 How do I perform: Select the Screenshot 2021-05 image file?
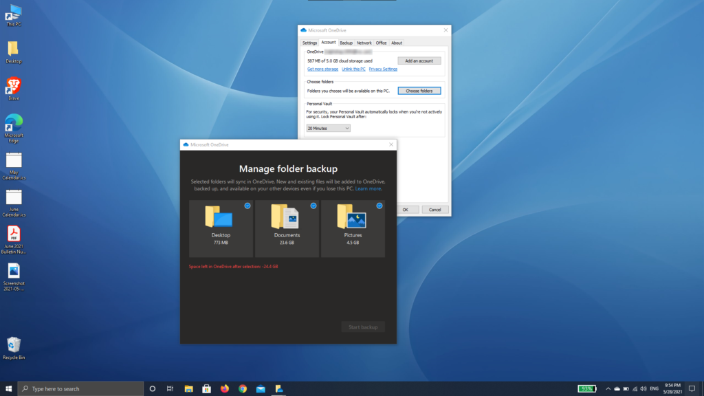[x=14, y=277]
